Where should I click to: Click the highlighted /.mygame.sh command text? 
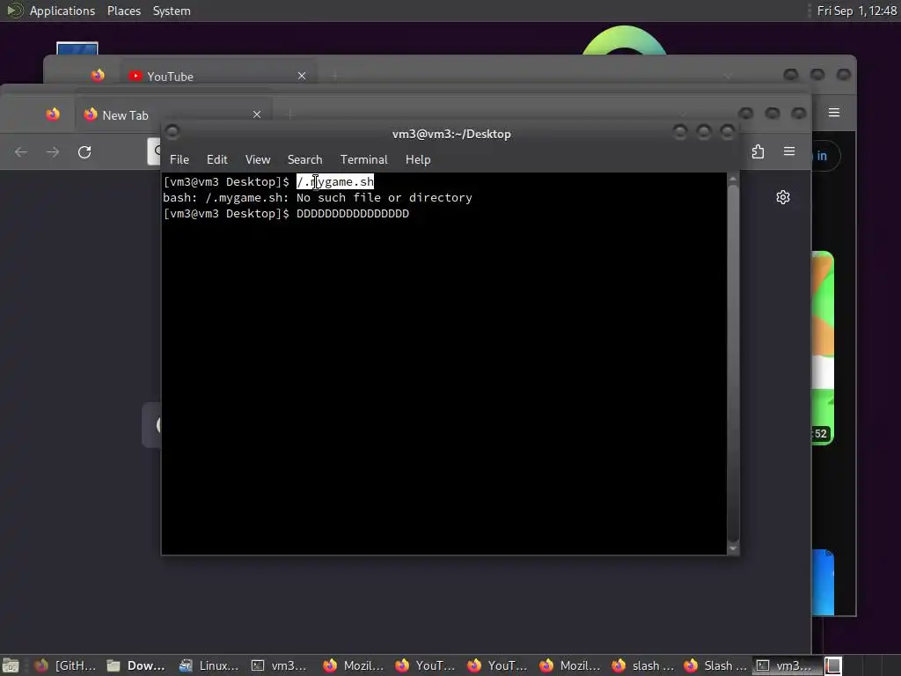[335, 181]
